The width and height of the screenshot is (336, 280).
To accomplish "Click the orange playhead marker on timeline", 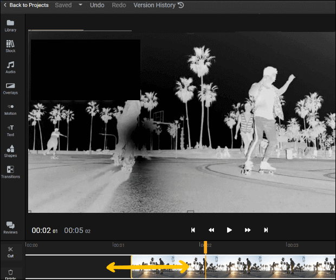I will pyautogui.click(x=205, y=248).
